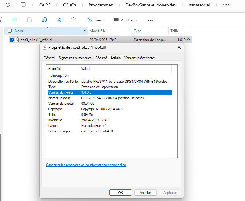Image resolution: width=245 pixels, height=201 pixels.
Task: Switch to the Général tab
Action: point(49,58)
